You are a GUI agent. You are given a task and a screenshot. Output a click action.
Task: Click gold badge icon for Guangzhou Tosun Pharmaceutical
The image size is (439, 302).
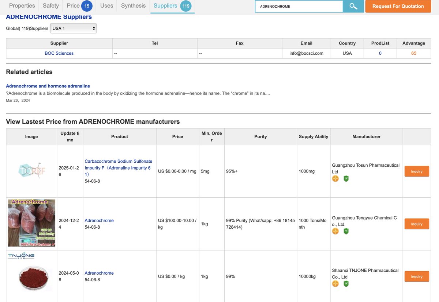335,179
